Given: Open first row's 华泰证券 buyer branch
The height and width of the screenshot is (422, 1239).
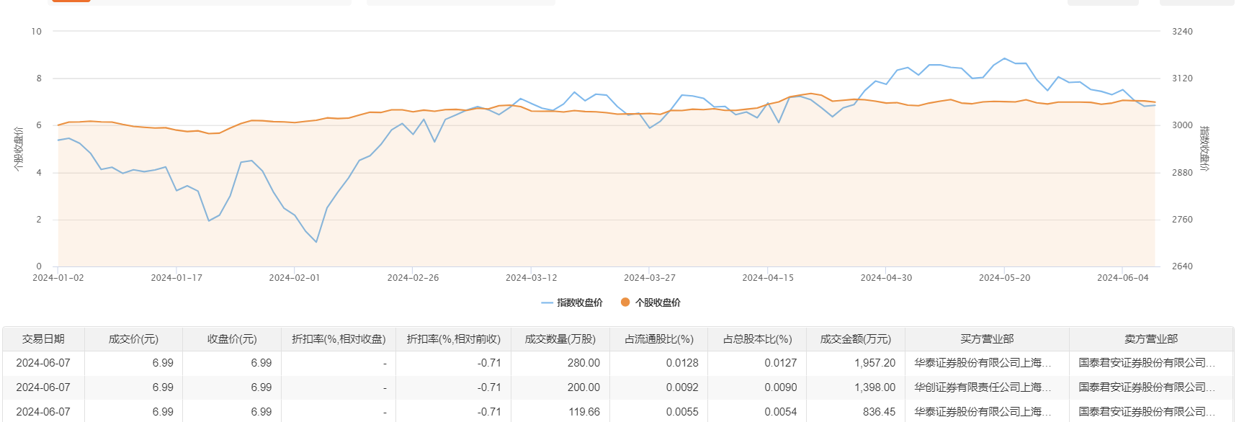Looking at the screenshot, I should (x=983, y=363).
